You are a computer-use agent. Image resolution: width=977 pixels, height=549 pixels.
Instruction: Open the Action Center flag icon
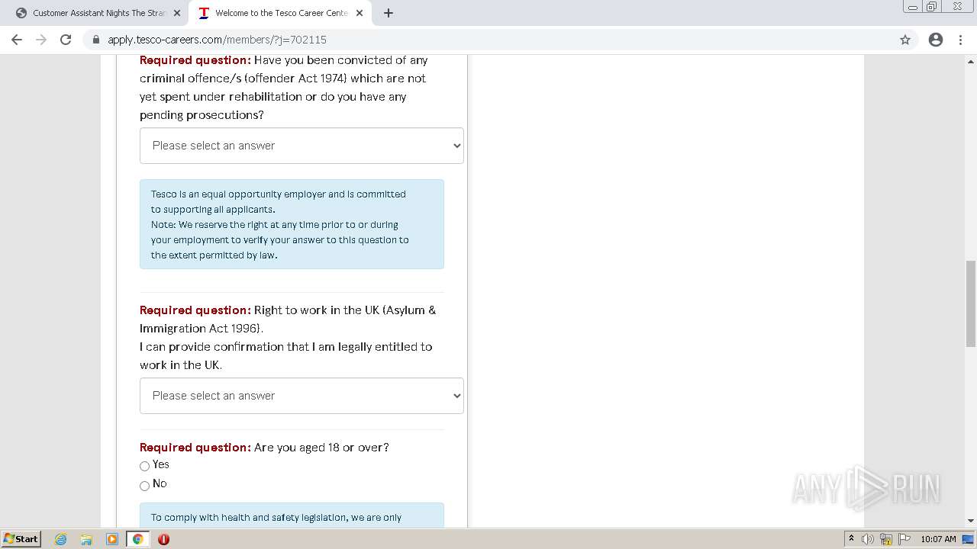pos(904,539)
